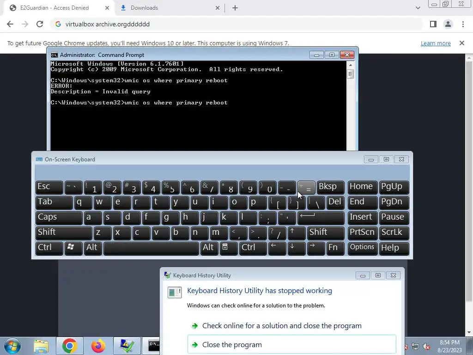Open Chrome side panel icon
The image size is (473, 355).
point(433,24)
